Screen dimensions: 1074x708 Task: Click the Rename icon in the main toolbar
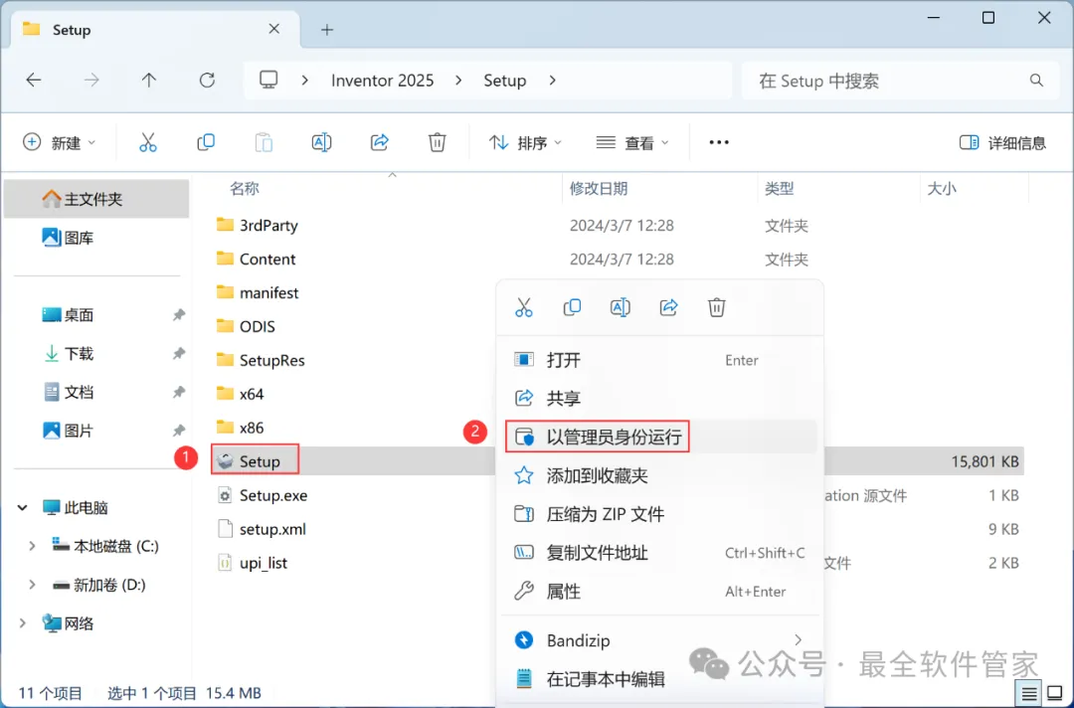[x=321, y=142]
